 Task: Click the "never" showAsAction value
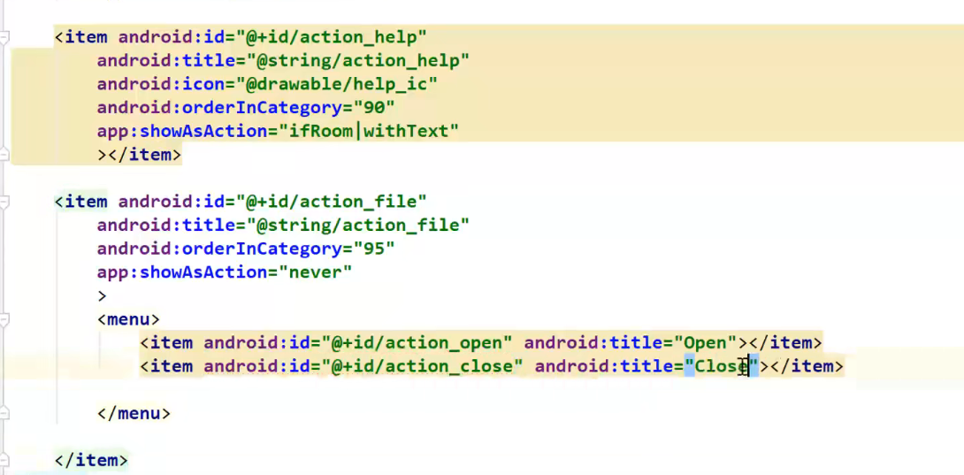coord(316,272)
